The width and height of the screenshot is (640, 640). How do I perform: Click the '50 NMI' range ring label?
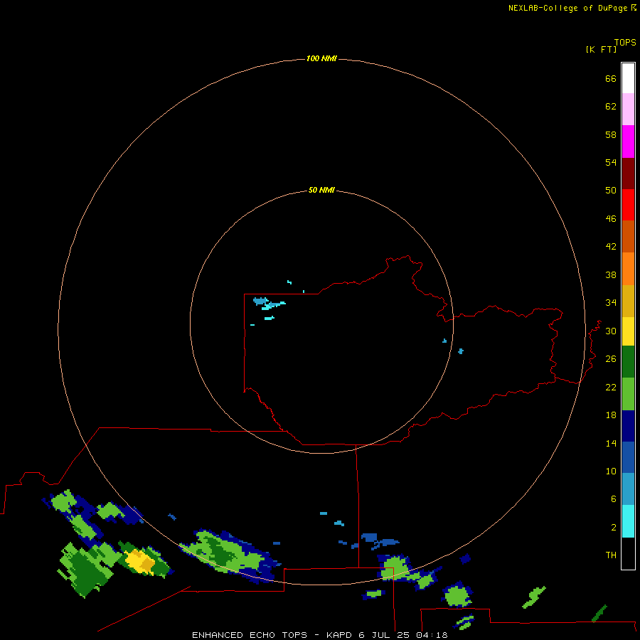321,190
